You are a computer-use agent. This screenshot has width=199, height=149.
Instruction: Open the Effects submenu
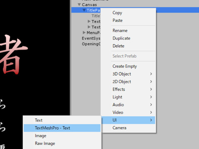pyautogui.click(x=129, y=89)
